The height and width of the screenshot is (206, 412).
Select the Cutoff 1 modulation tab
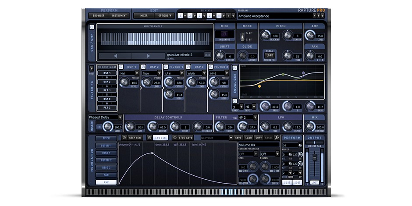click(x=106, y=146)
